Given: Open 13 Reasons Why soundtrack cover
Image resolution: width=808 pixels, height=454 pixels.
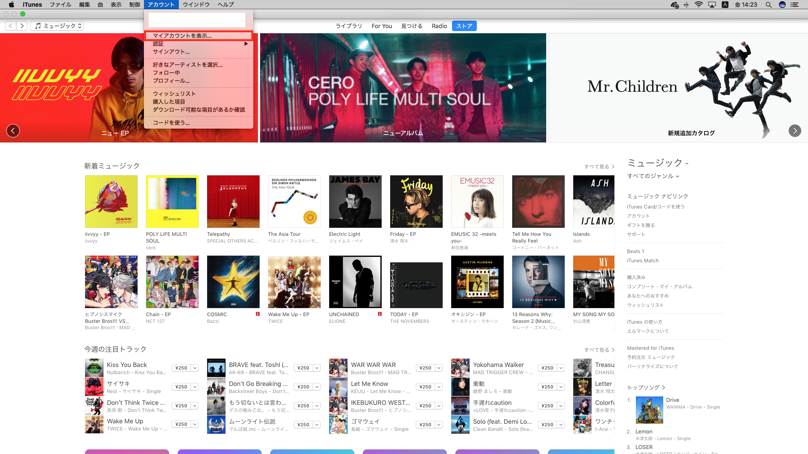Looking at the screenshot, I should point(538,282).
